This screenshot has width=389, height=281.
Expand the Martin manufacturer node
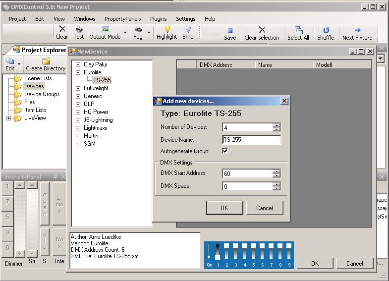click(78, 136)
